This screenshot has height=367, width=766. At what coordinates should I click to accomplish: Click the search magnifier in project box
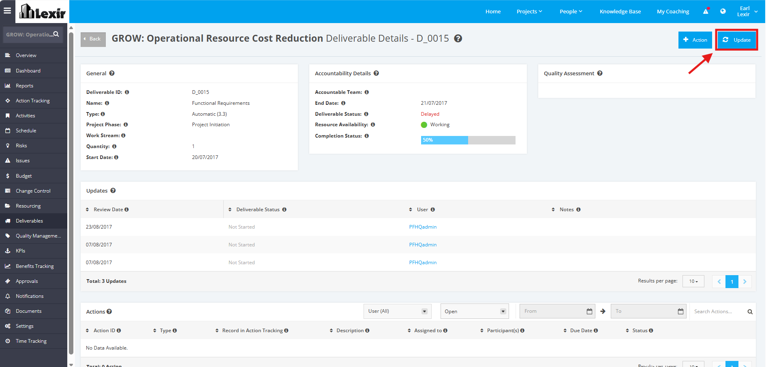56,34
